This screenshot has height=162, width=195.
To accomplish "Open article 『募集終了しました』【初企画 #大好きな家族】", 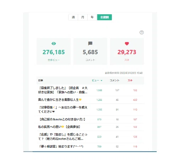I will click(x=63, y=90).
